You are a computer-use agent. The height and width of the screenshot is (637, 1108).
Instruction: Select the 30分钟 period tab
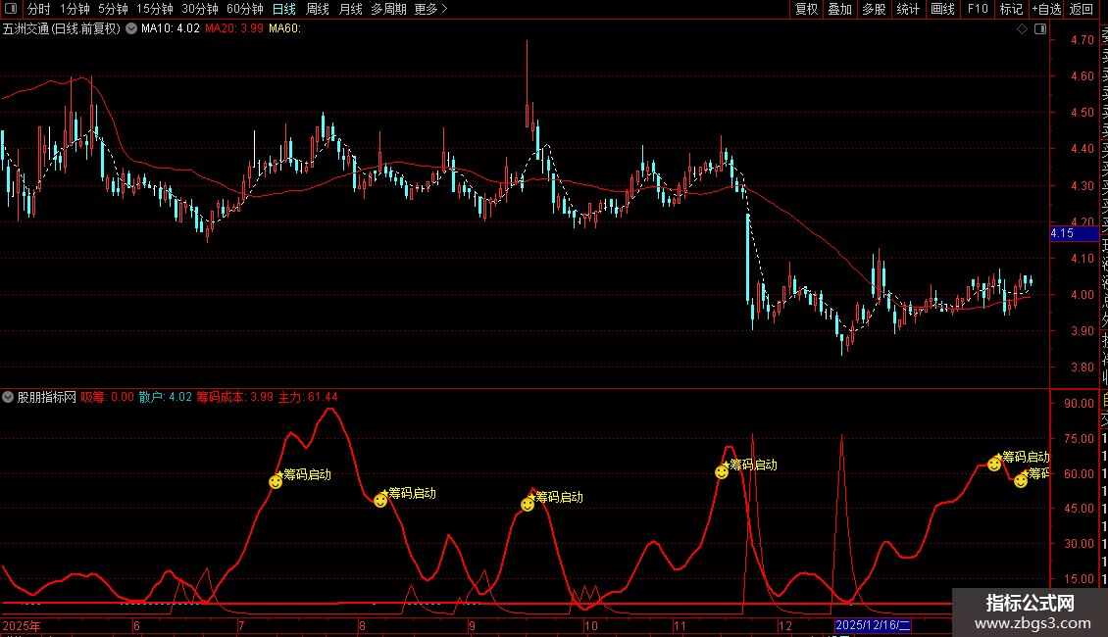coord(200,9)
